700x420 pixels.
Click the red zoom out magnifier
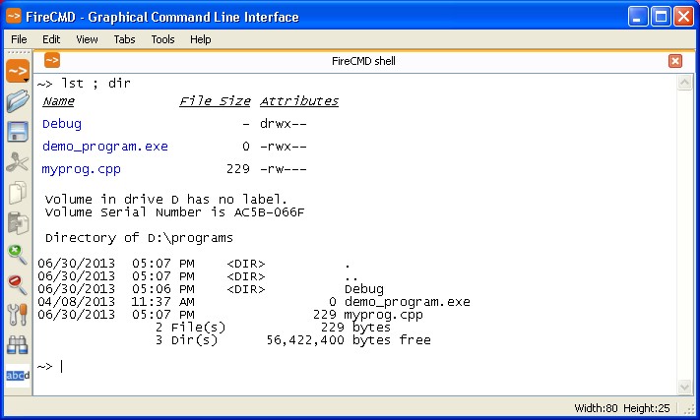(x=18, y=284)
